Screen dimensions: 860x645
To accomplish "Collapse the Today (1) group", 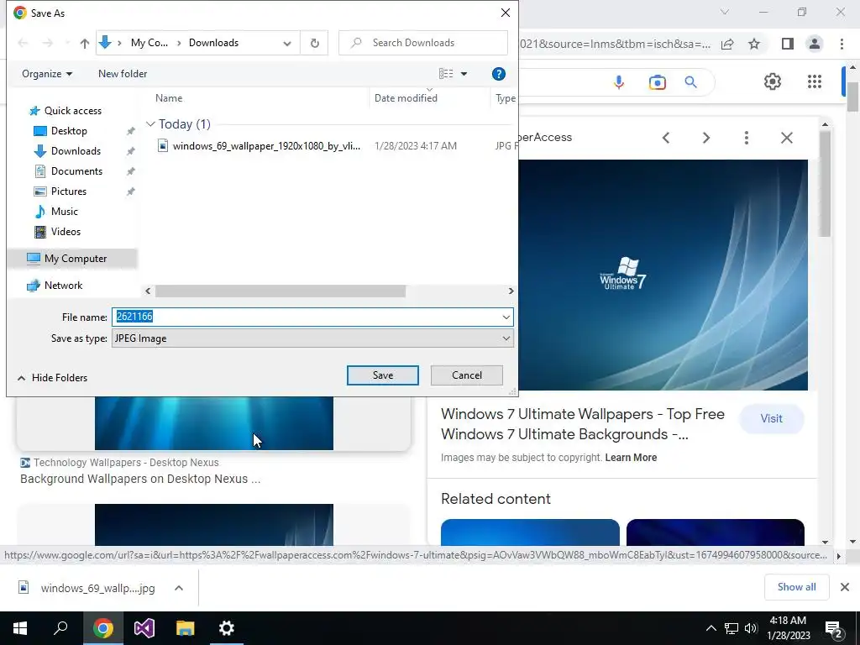I will point(150,124).
